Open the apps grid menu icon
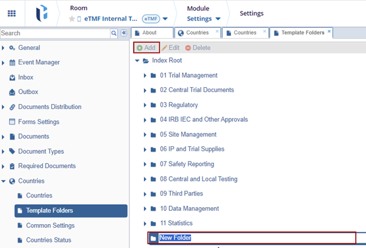Viewport: 366px width, 248px height. point(12,13)
